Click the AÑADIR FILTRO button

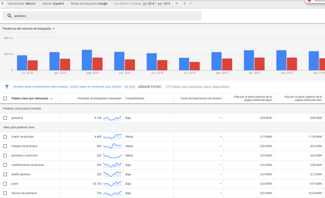150,87
